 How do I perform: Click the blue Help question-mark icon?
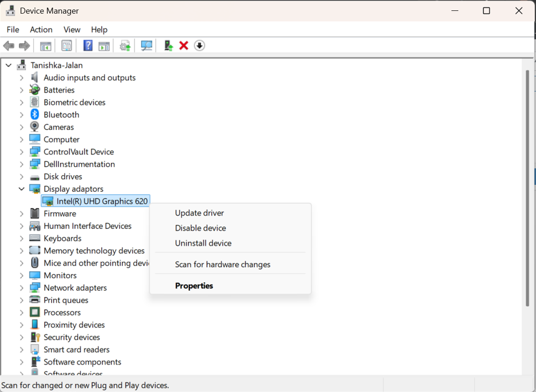88,45
